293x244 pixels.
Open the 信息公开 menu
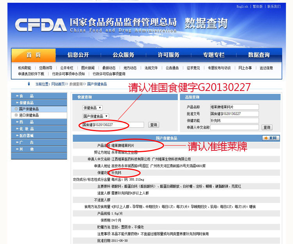78,55
